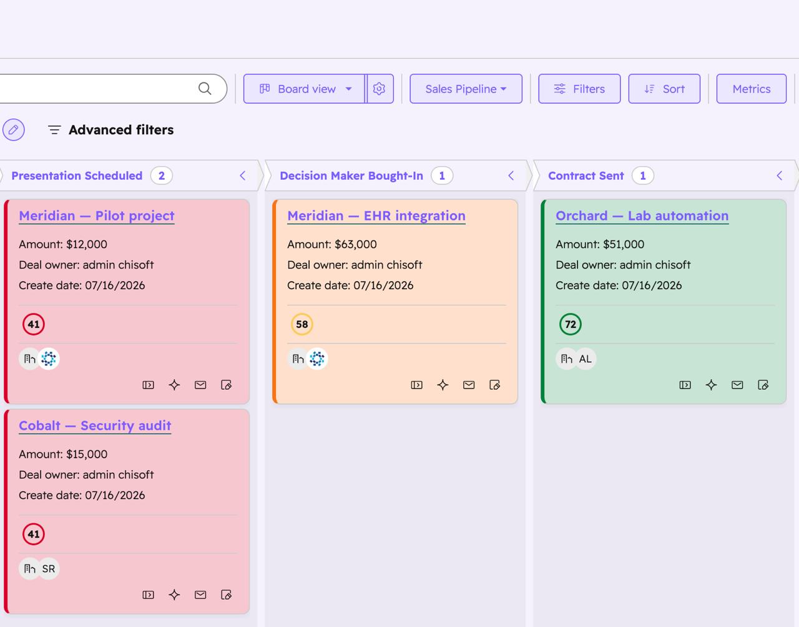Open preview icon on Cobalt Security audit card
Image resolution: width=799 pixels, height=627 pixels.
(x=149, y=595)
